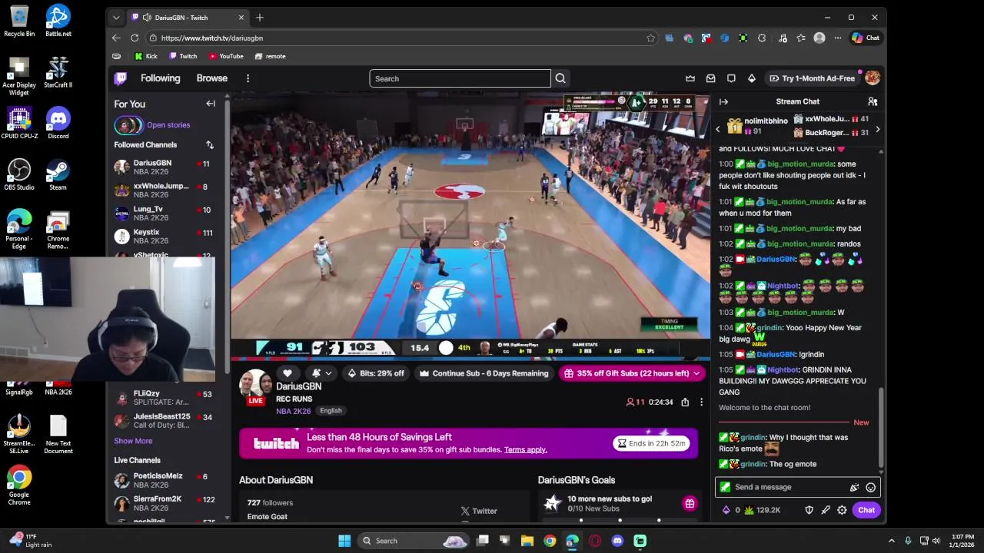This screenshot has width=984, height=553.
Task: Show next gifters in leaderboard
Action: [877, 129]
